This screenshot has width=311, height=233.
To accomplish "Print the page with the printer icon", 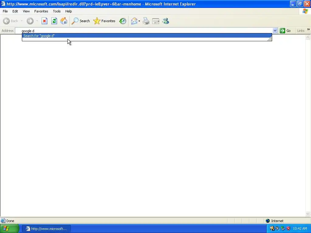I will pyautogui.click(x=146, y=21).
